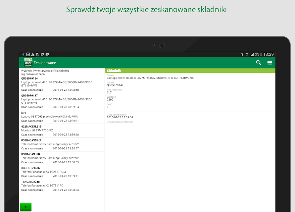Tap Wybrana inwentaryzacja: Filia Gdańsk line
The height and width of the screenshot is (212, 295).
point(45,71)
